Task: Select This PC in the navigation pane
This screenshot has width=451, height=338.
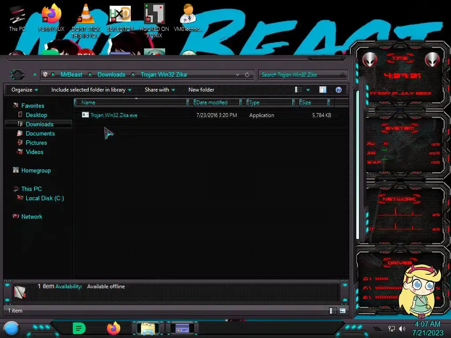Action: pos(32,189)
